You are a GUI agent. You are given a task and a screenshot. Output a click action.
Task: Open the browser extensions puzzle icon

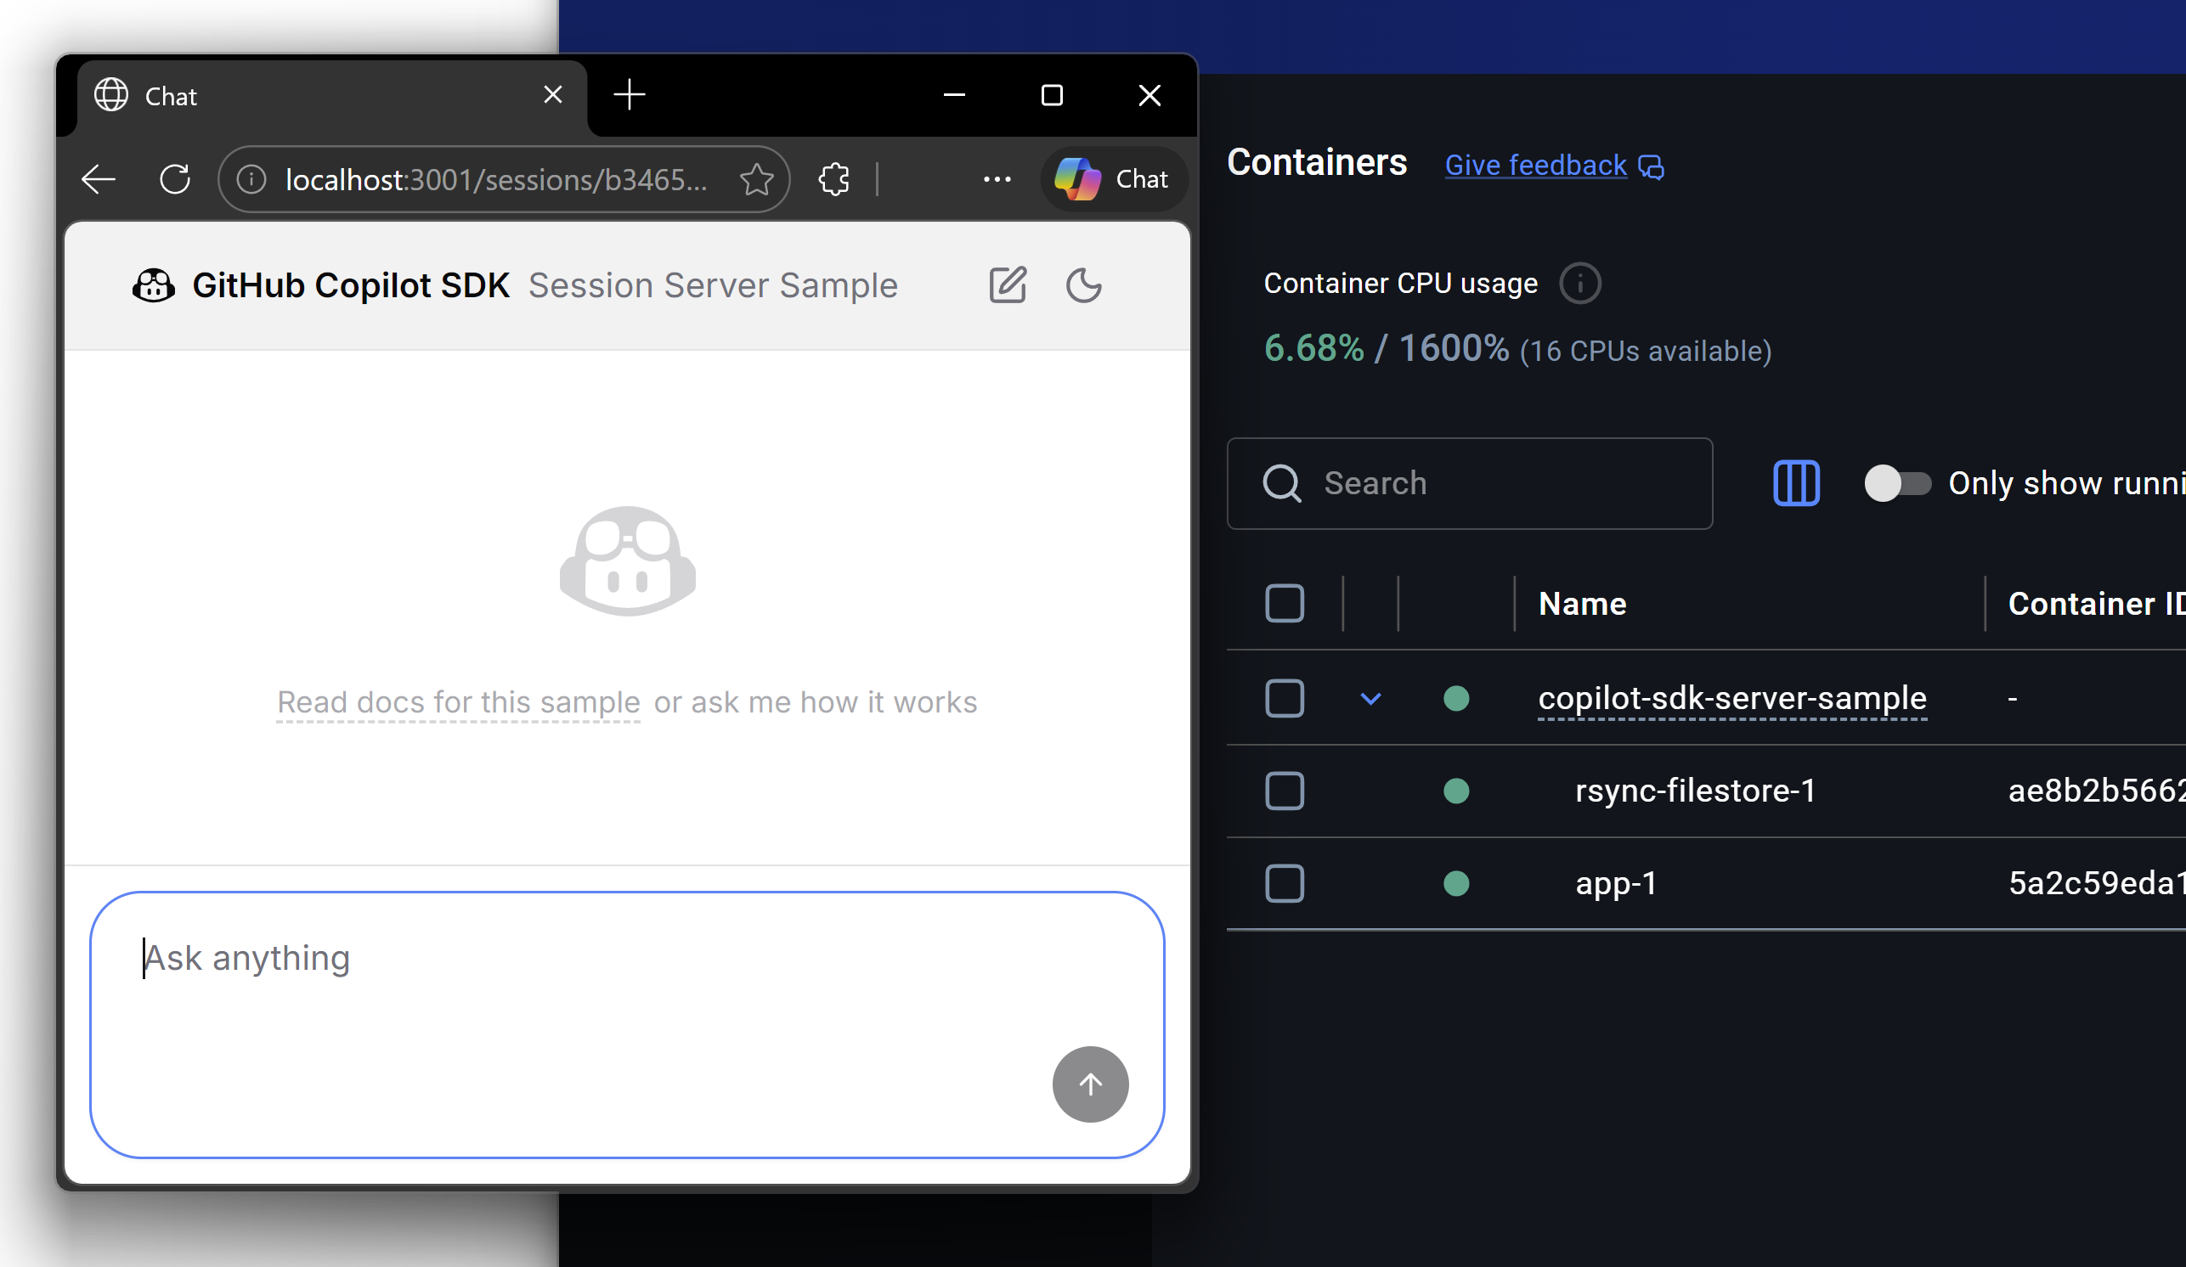point(833,179)
